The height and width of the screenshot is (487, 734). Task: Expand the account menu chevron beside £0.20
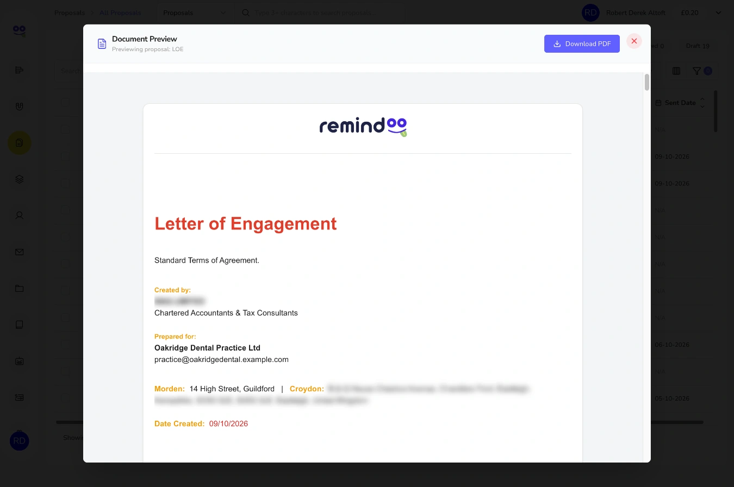coord(718,13)
